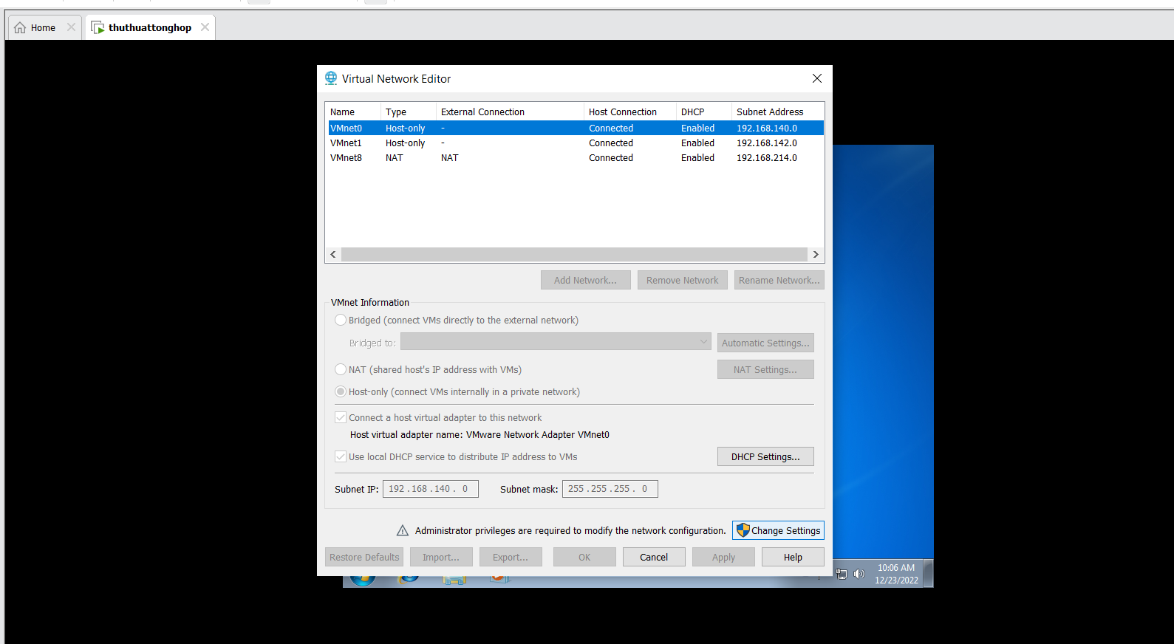Viewport: 1174px width, 644px height.
Task: Click the Virtual Network Editor globe icon
Action: point(331,78)
